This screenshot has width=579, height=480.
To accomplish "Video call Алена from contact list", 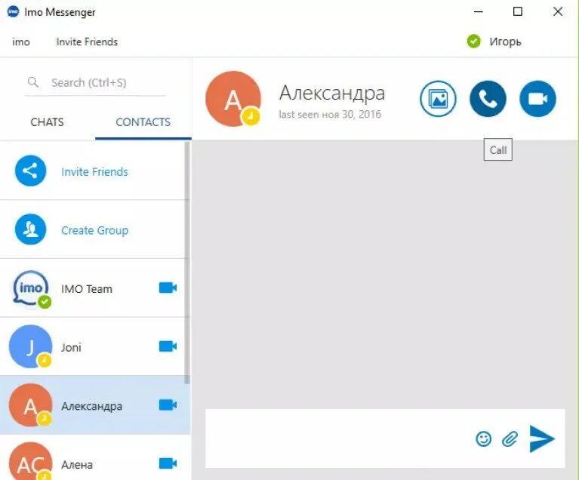I will pos(168,463).
